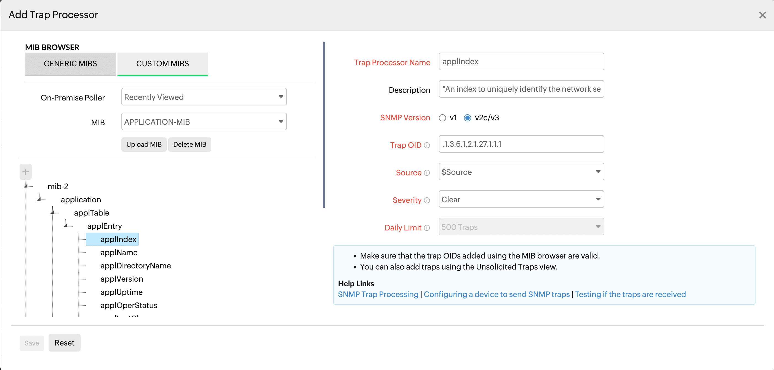Click the Trap OID info icon
Image resolution: width=774 pixels, height=370 pixels.
coord(427,145)
